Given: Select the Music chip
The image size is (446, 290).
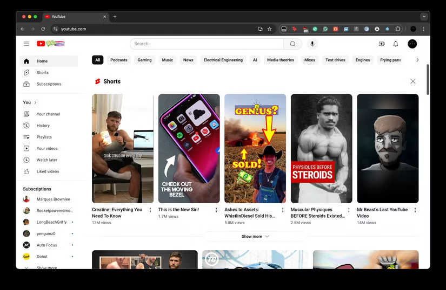Looking at the screenshot, I should tap(167, 60).
